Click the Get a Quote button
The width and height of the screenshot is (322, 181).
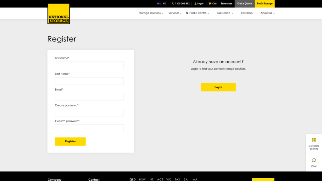click(245, 4)
